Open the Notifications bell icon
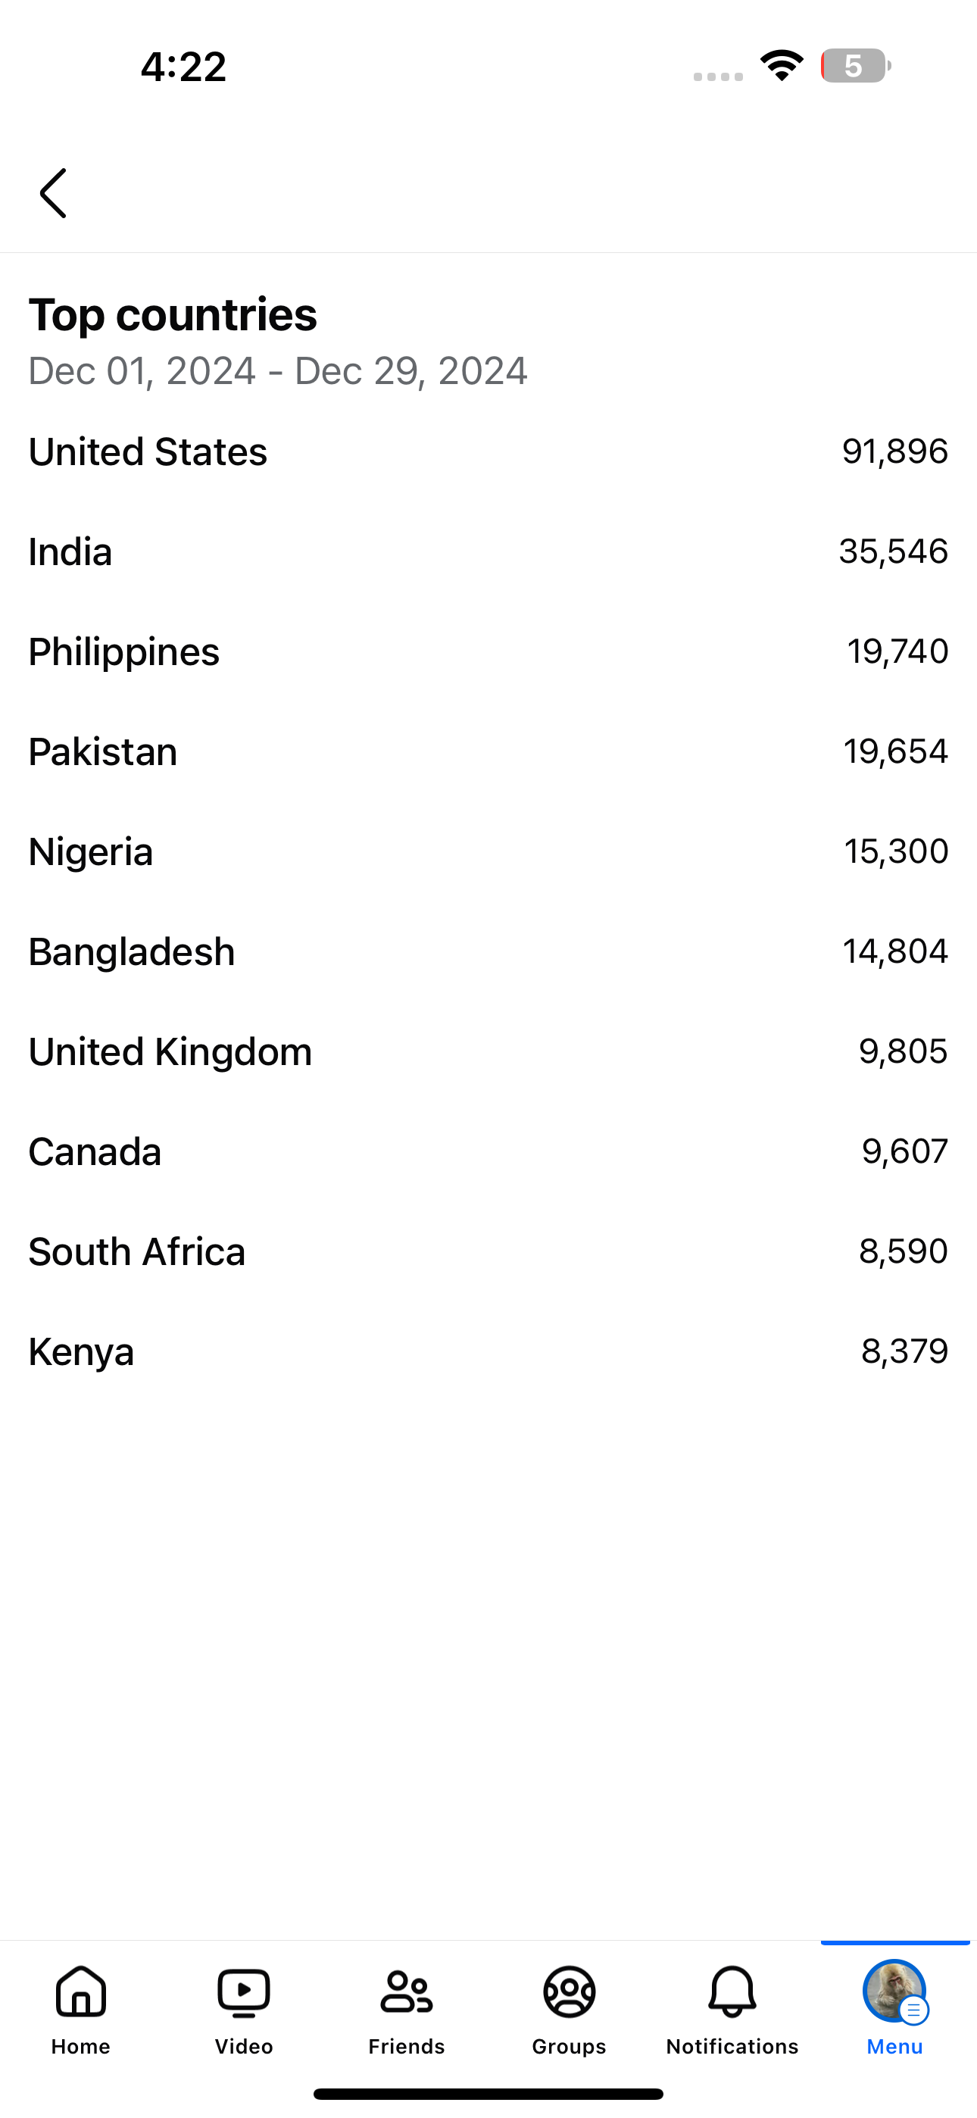 (732, 1992)
